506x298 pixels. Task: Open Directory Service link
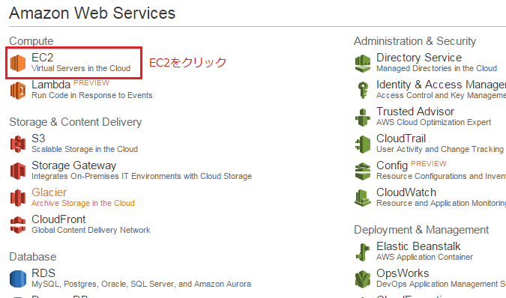(419, 58)
